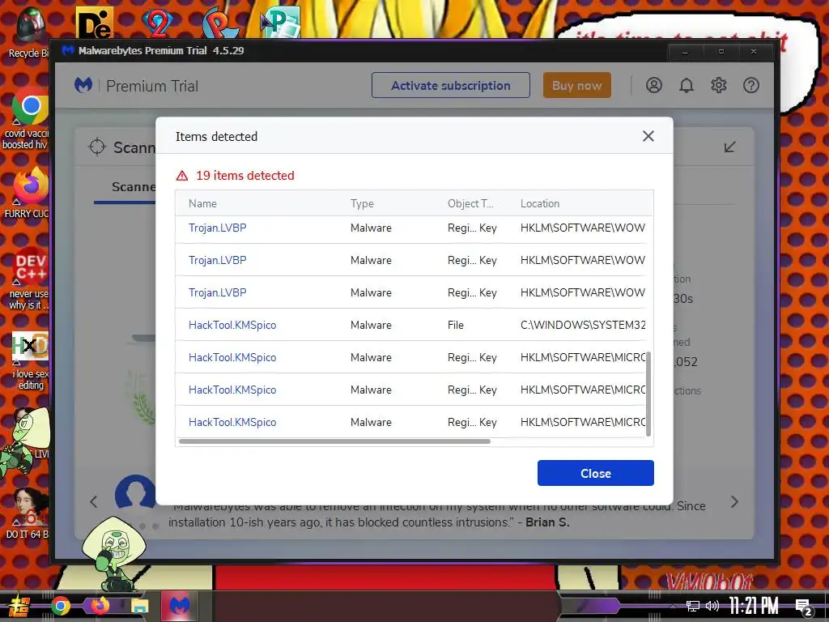Launch Firefox from the taskbar
This screenshot has height=622, width=829.
(x=100, y=605)
